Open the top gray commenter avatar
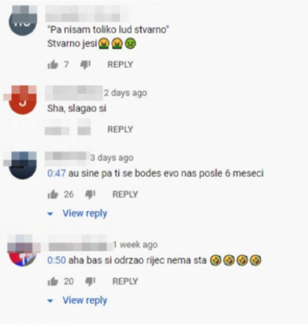308x327 pixels. 23,21
